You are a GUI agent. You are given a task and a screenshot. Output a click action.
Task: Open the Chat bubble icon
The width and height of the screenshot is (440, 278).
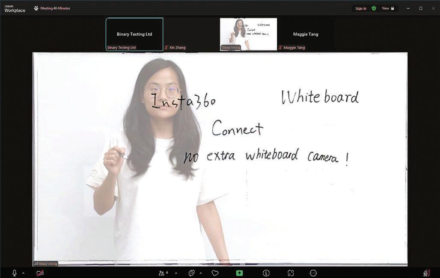point(191,273)
